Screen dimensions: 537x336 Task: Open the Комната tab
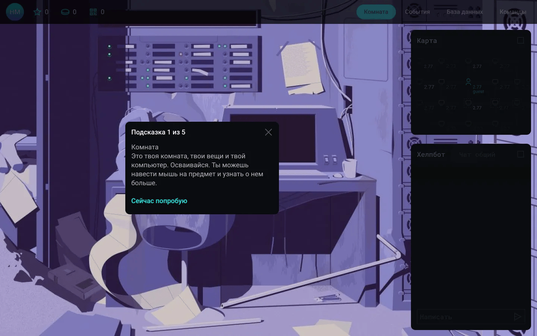(x=376, y=12)
